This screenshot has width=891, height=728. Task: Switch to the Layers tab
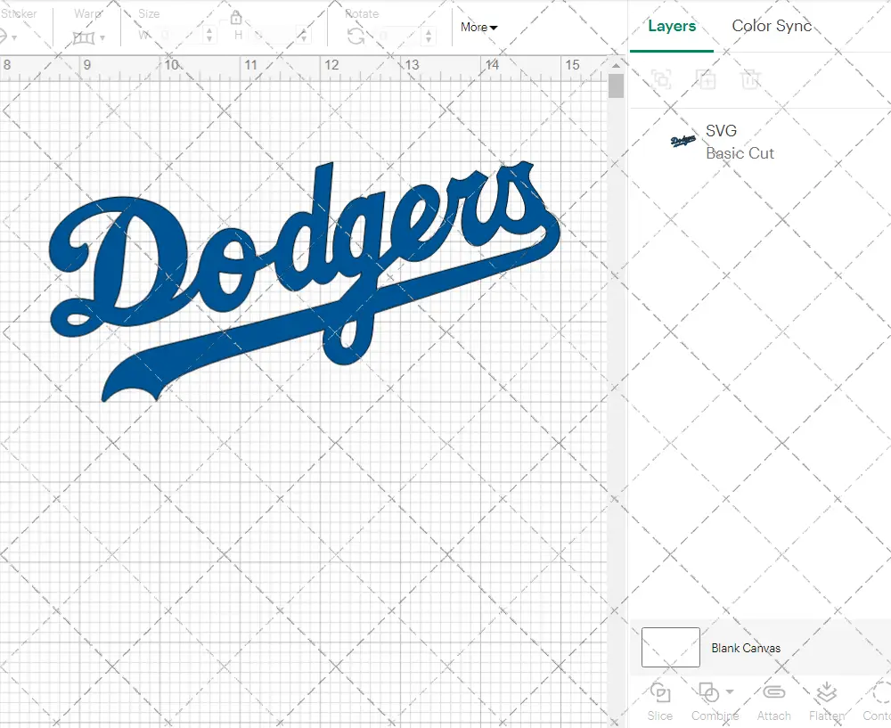coord(672,26)
